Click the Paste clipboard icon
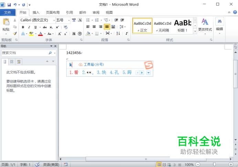 6,22
